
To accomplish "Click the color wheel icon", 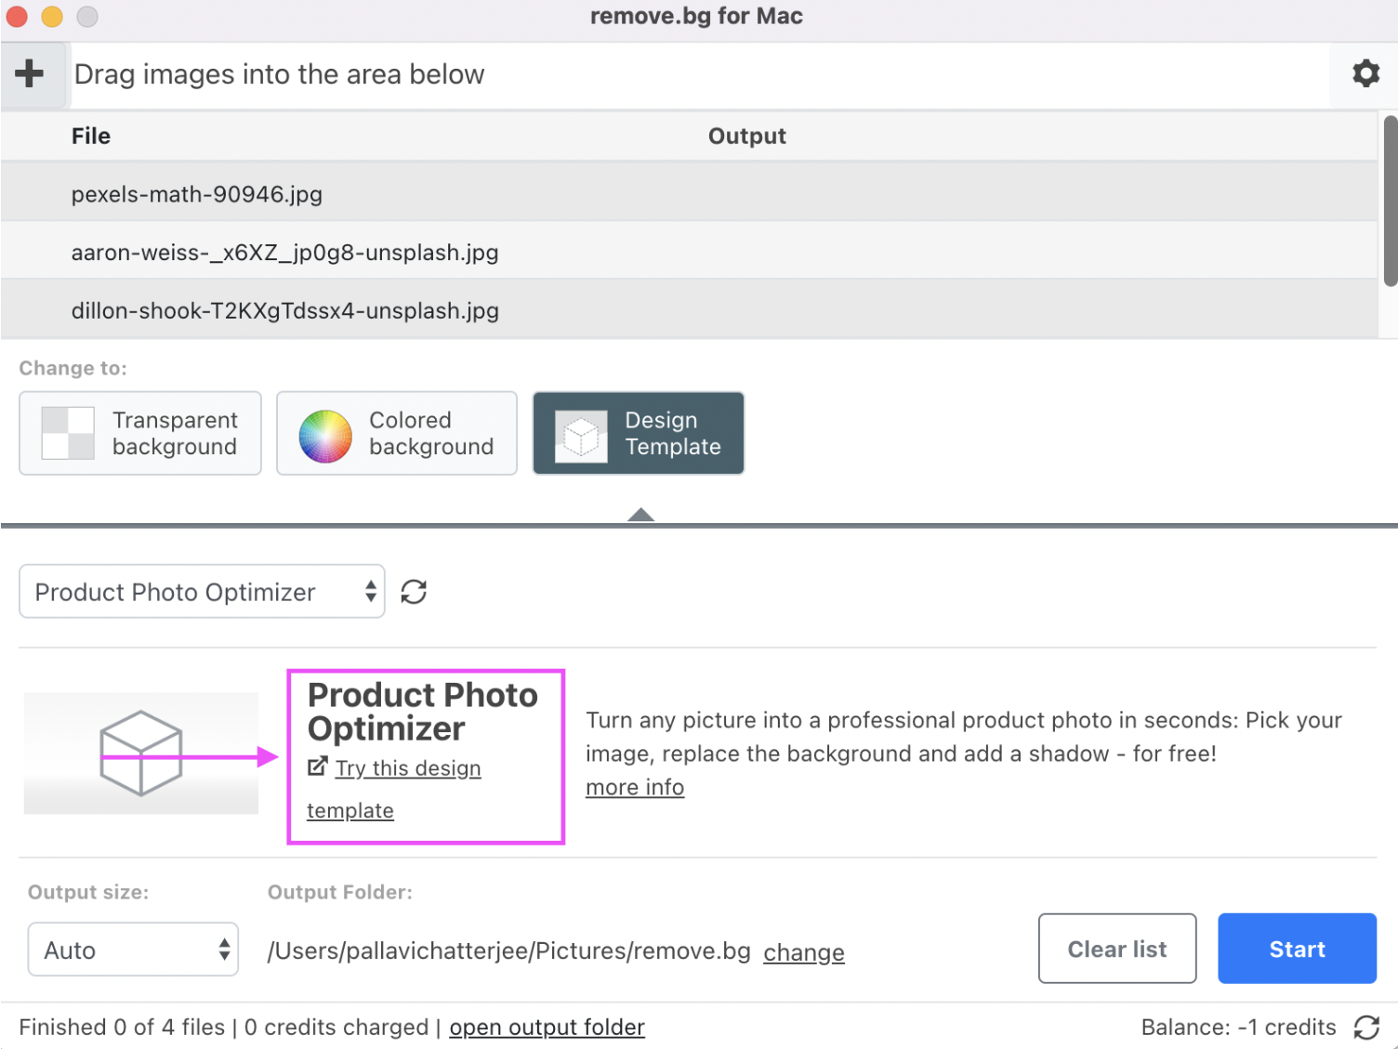I will [x=325, y=436].
